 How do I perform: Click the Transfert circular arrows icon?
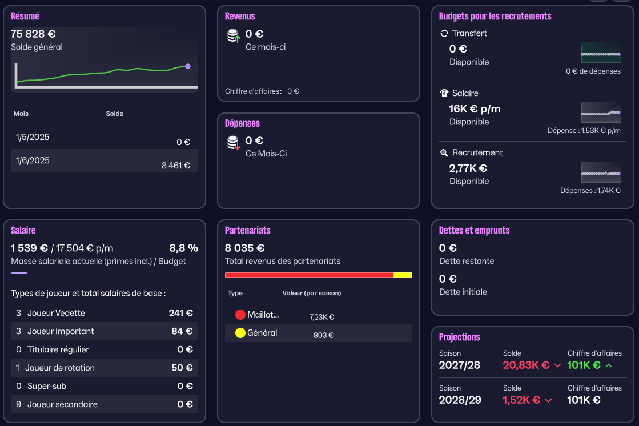click(x=444, y=34)
